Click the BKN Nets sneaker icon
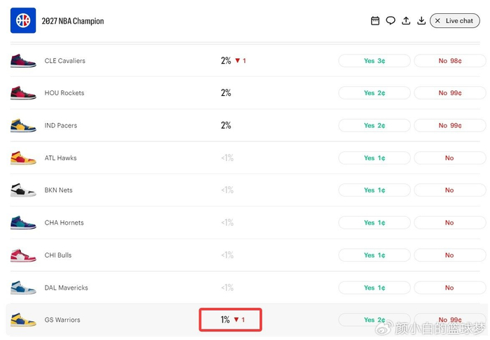490x340 pixels. coord(23,190)
